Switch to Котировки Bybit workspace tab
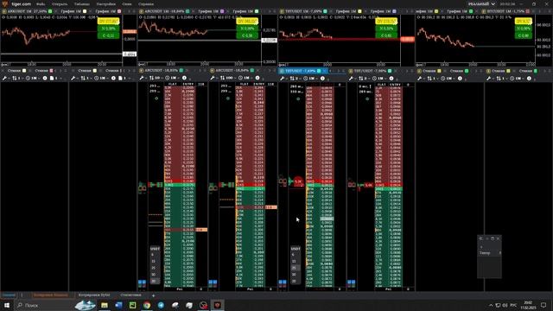 [x=94, y=295]
